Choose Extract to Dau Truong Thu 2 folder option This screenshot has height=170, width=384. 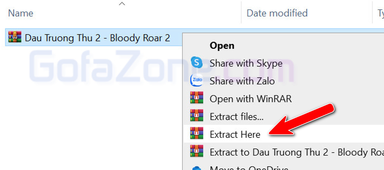click(x=283, y=152)
